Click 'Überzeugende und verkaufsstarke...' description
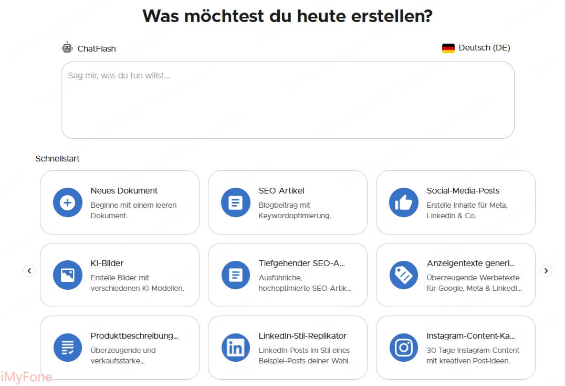Image resolution: width=565 pixels, height=386 pixels. [123, 355]
